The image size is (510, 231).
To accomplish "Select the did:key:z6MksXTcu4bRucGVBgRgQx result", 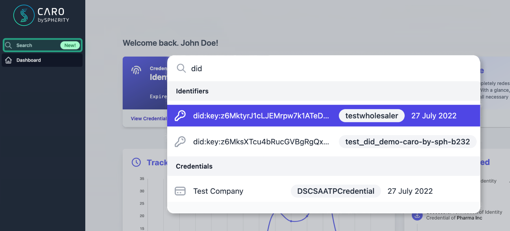I will 261,142.
